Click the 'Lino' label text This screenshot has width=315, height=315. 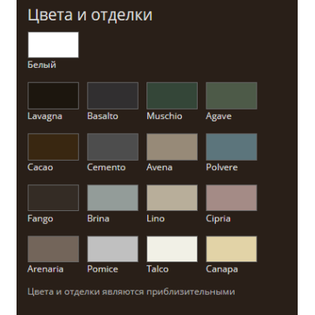click(x=156, y=218)
